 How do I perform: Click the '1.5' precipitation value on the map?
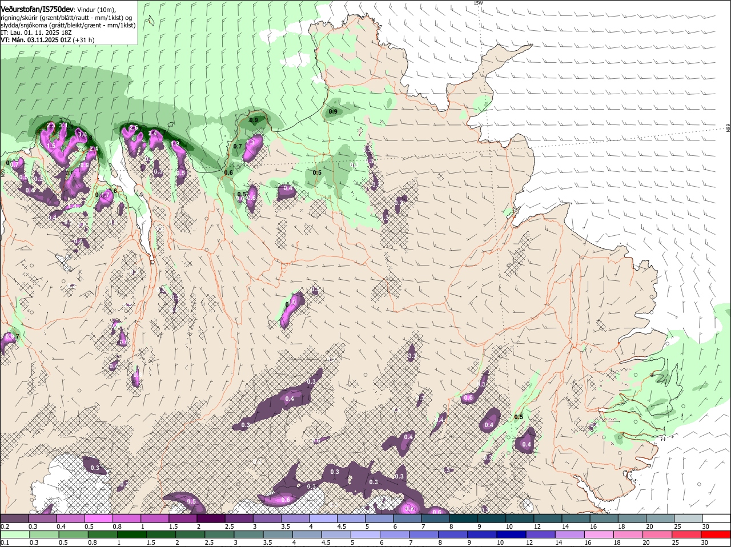point(51,146)
